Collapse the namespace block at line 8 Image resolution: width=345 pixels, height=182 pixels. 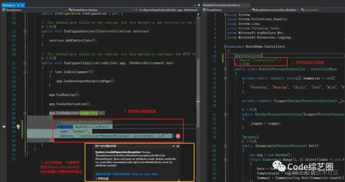point(225,46)
